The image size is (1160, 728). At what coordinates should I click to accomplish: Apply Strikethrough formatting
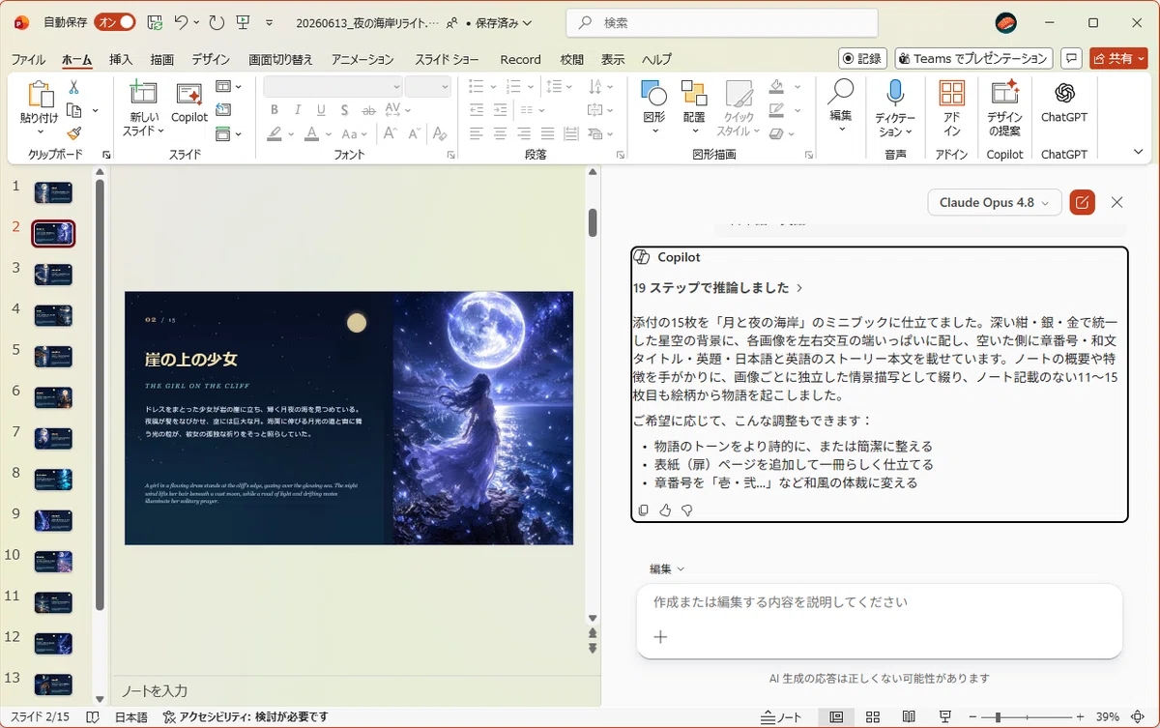pos(367,110)
